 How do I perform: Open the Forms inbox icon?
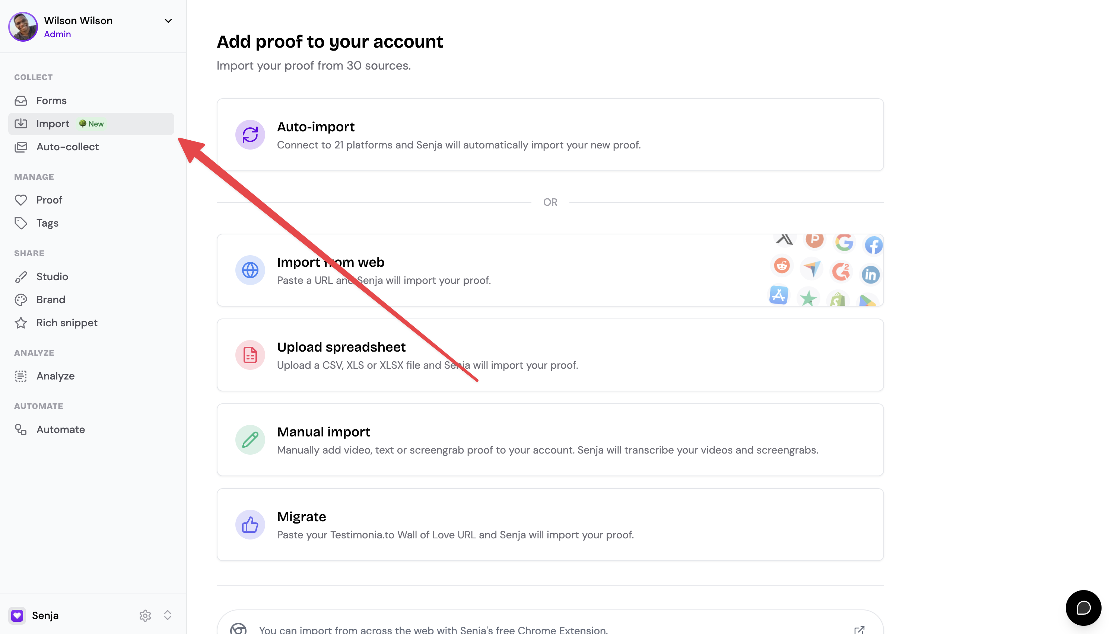pos(20,100)
